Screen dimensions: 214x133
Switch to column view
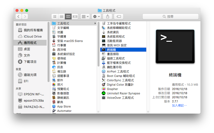(68, 16)
